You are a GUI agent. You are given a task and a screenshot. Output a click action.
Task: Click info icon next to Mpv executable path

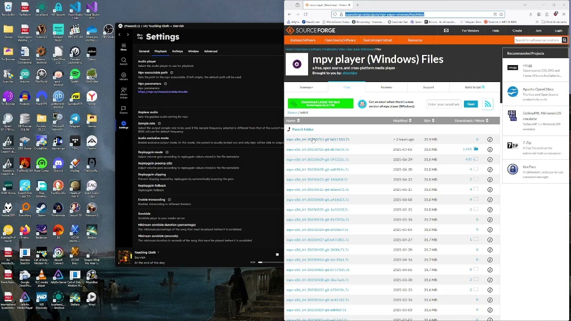tap(172, 73)
